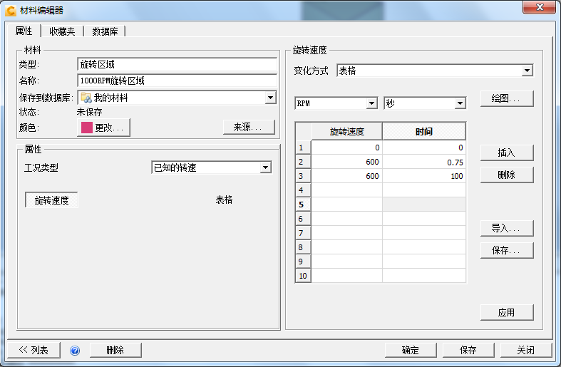Click the rotation speed cell 0 in row 1
The height and width of the screenshot is (367, 561).
(346, 148)
